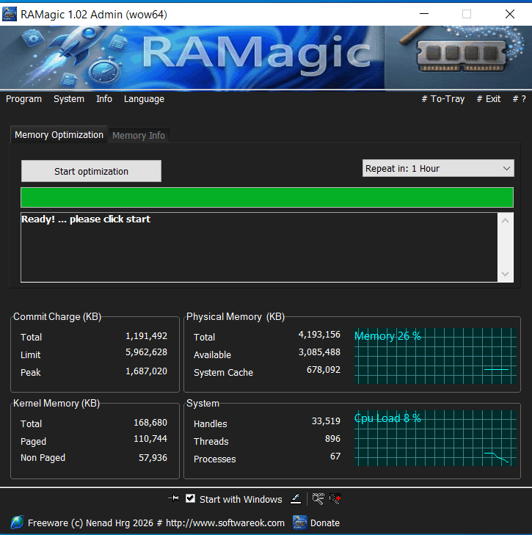Open the Language menu
This screenshot has width=532, height=535.
[144, 99]
